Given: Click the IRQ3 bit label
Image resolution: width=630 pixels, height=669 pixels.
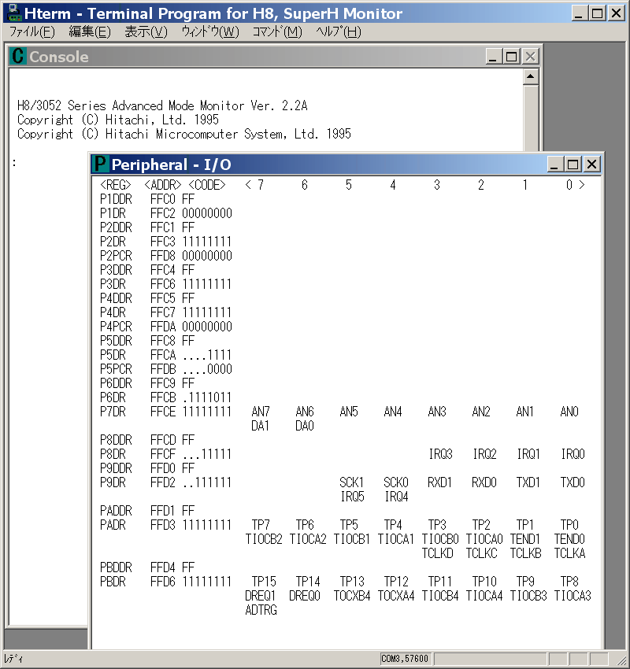Looking at the screenshot, I should coord(440,454).
